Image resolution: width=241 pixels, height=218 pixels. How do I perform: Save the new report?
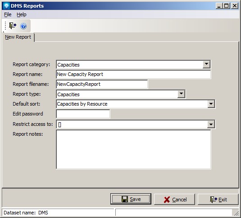point(131,199)
